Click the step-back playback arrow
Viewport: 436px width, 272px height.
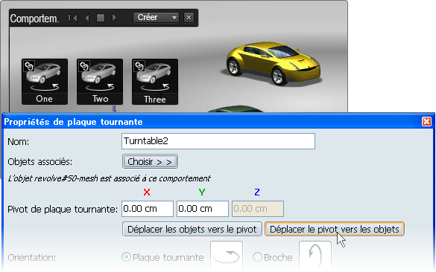[87, 18]
